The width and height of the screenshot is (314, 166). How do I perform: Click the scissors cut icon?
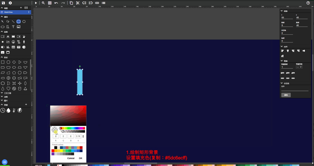coord(78,3)
